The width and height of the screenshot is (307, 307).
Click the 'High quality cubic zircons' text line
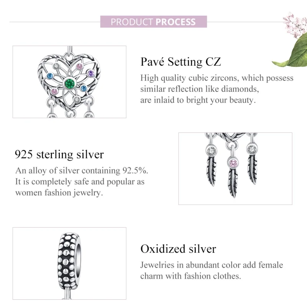[217, 78]
